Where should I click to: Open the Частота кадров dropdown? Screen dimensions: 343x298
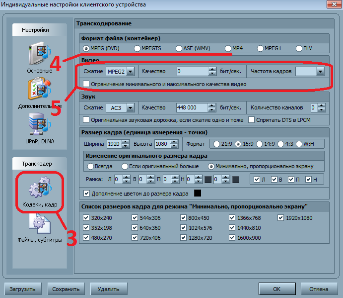coord(320,72)
